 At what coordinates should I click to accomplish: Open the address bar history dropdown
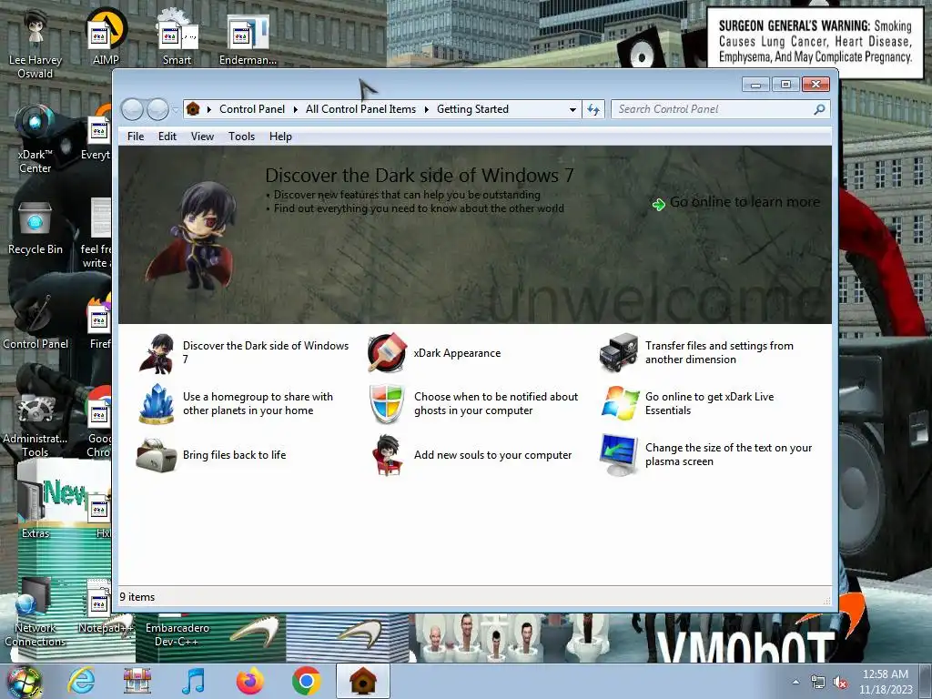(x=572, y=109)
